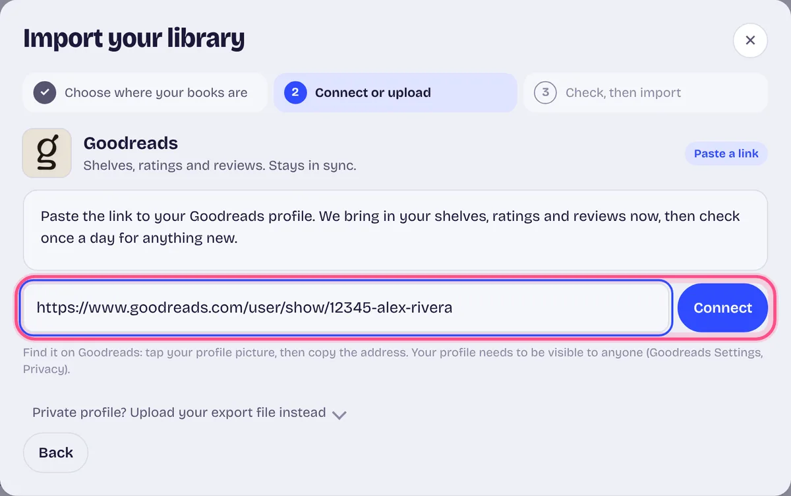The height and width of the screenshot is (496, 791).
Task: Click the Goodreads logo icon
Action: 47,153
